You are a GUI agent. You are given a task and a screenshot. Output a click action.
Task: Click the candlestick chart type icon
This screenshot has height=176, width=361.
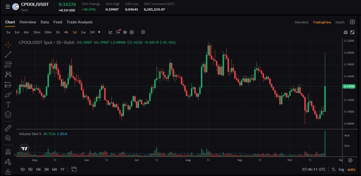coord(125,32)
